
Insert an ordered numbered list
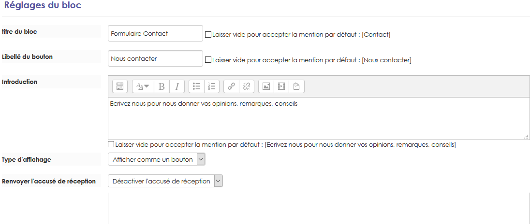tap(211, 86)
